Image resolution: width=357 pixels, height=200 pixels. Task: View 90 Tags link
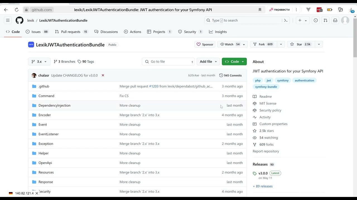pyautogui.click(x=86, y=62)
